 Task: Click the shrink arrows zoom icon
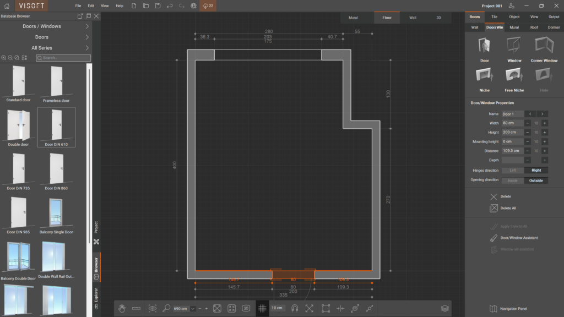click(232, 308)
